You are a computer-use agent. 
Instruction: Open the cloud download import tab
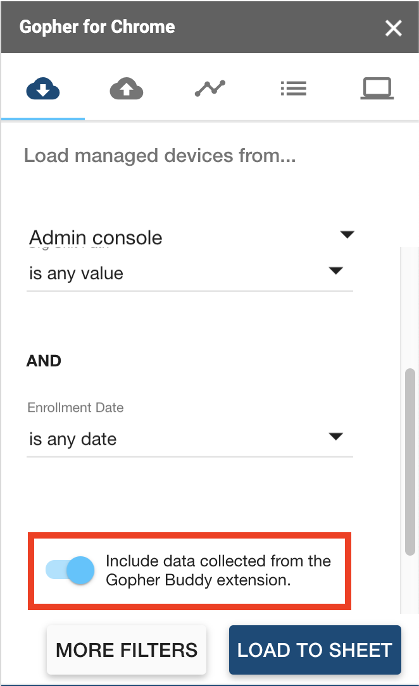coord(43,89)
